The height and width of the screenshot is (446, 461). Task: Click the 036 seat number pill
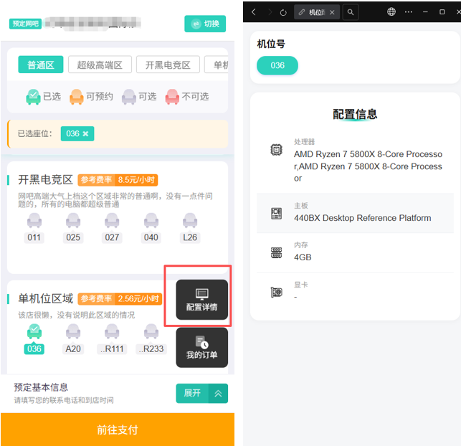[x=277, y=65]
